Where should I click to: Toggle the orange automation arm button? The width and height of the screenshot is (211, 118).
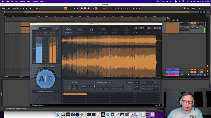tap(96, 8)
